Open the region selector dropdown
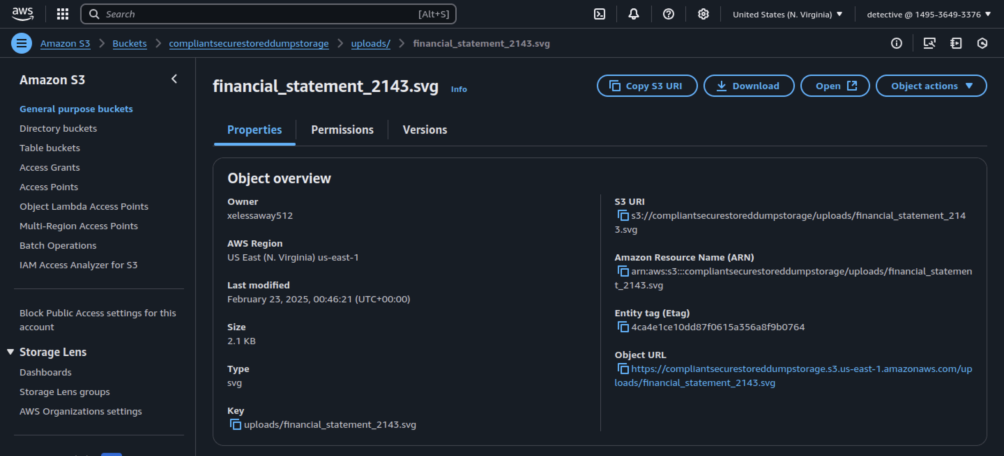Screen dimensions: 1004x456 coord(788,14)
